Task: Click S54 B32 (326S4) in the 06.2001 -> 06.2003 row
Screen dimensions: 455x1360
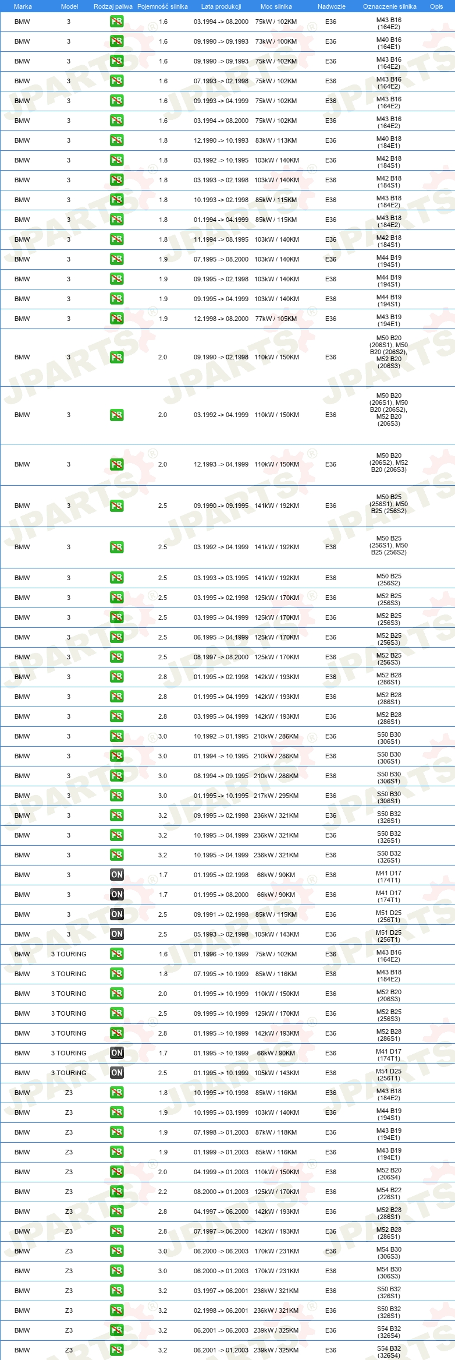Action: pos(389,1333)
